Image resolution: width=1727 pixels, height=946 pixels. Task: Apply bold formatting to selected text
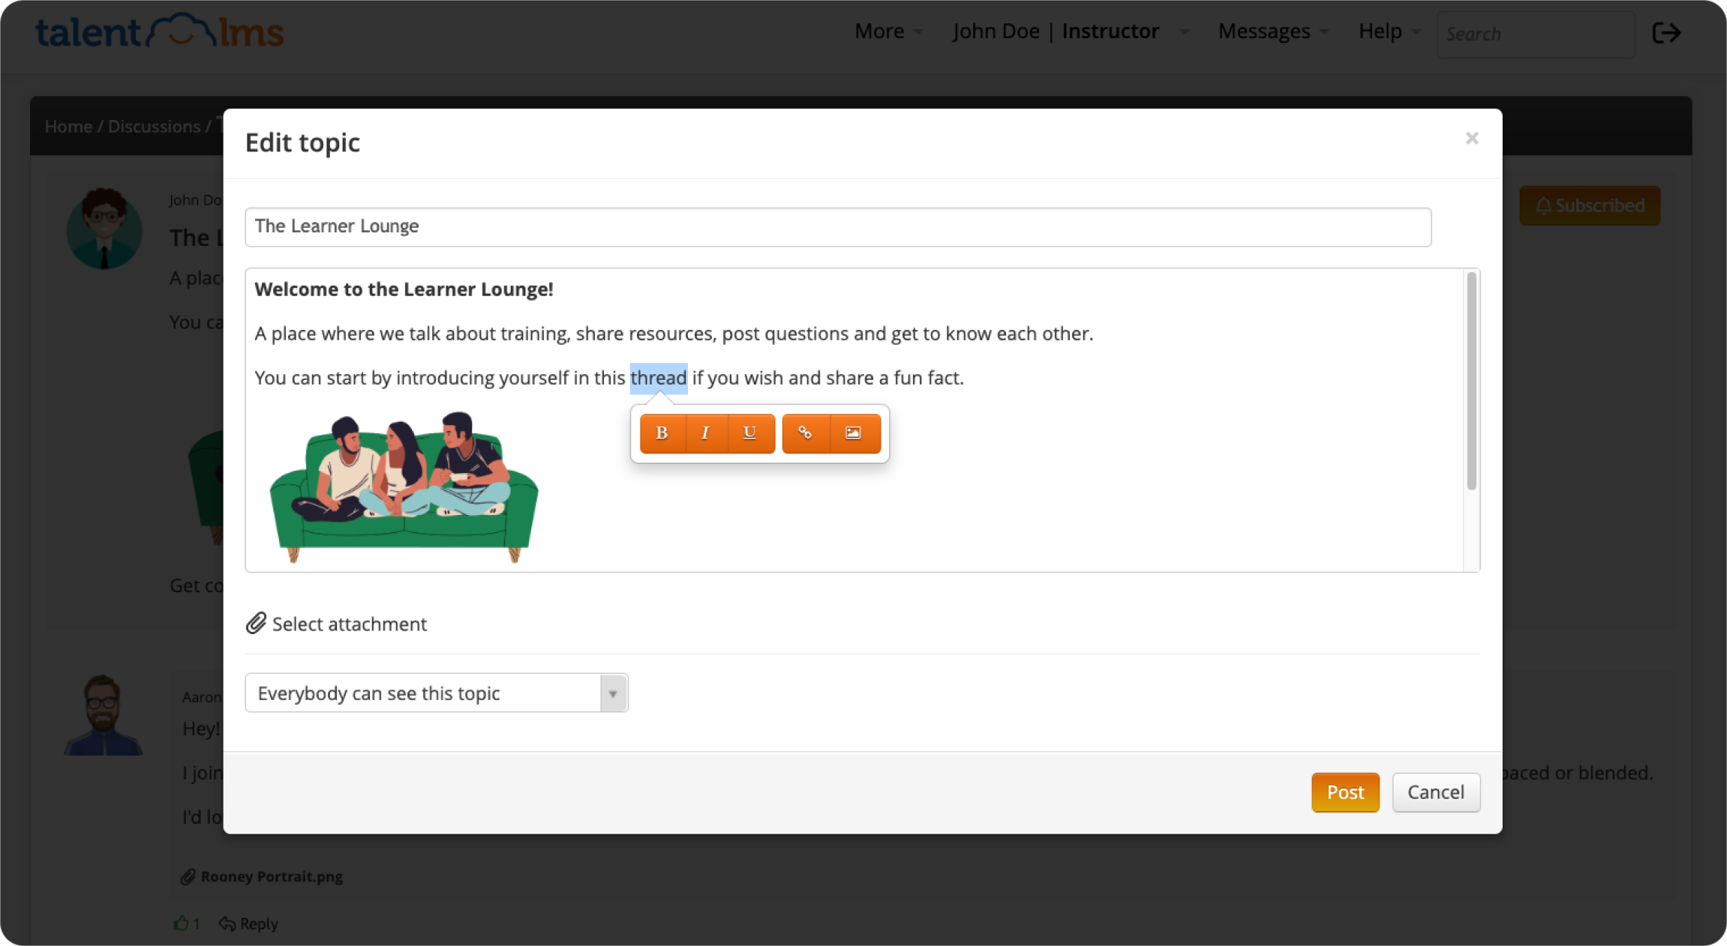click(662, 433)
